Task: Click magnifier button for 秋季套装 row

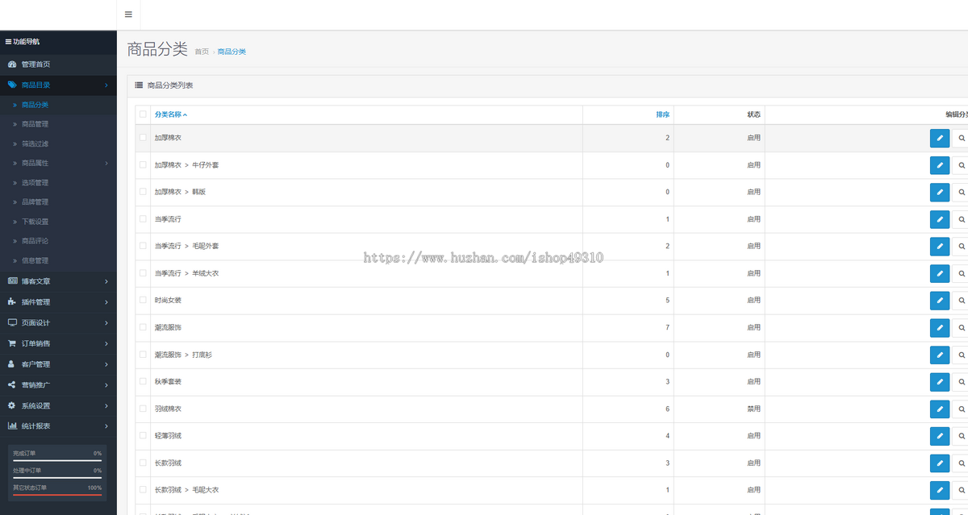Action: [x=961, y=382]
